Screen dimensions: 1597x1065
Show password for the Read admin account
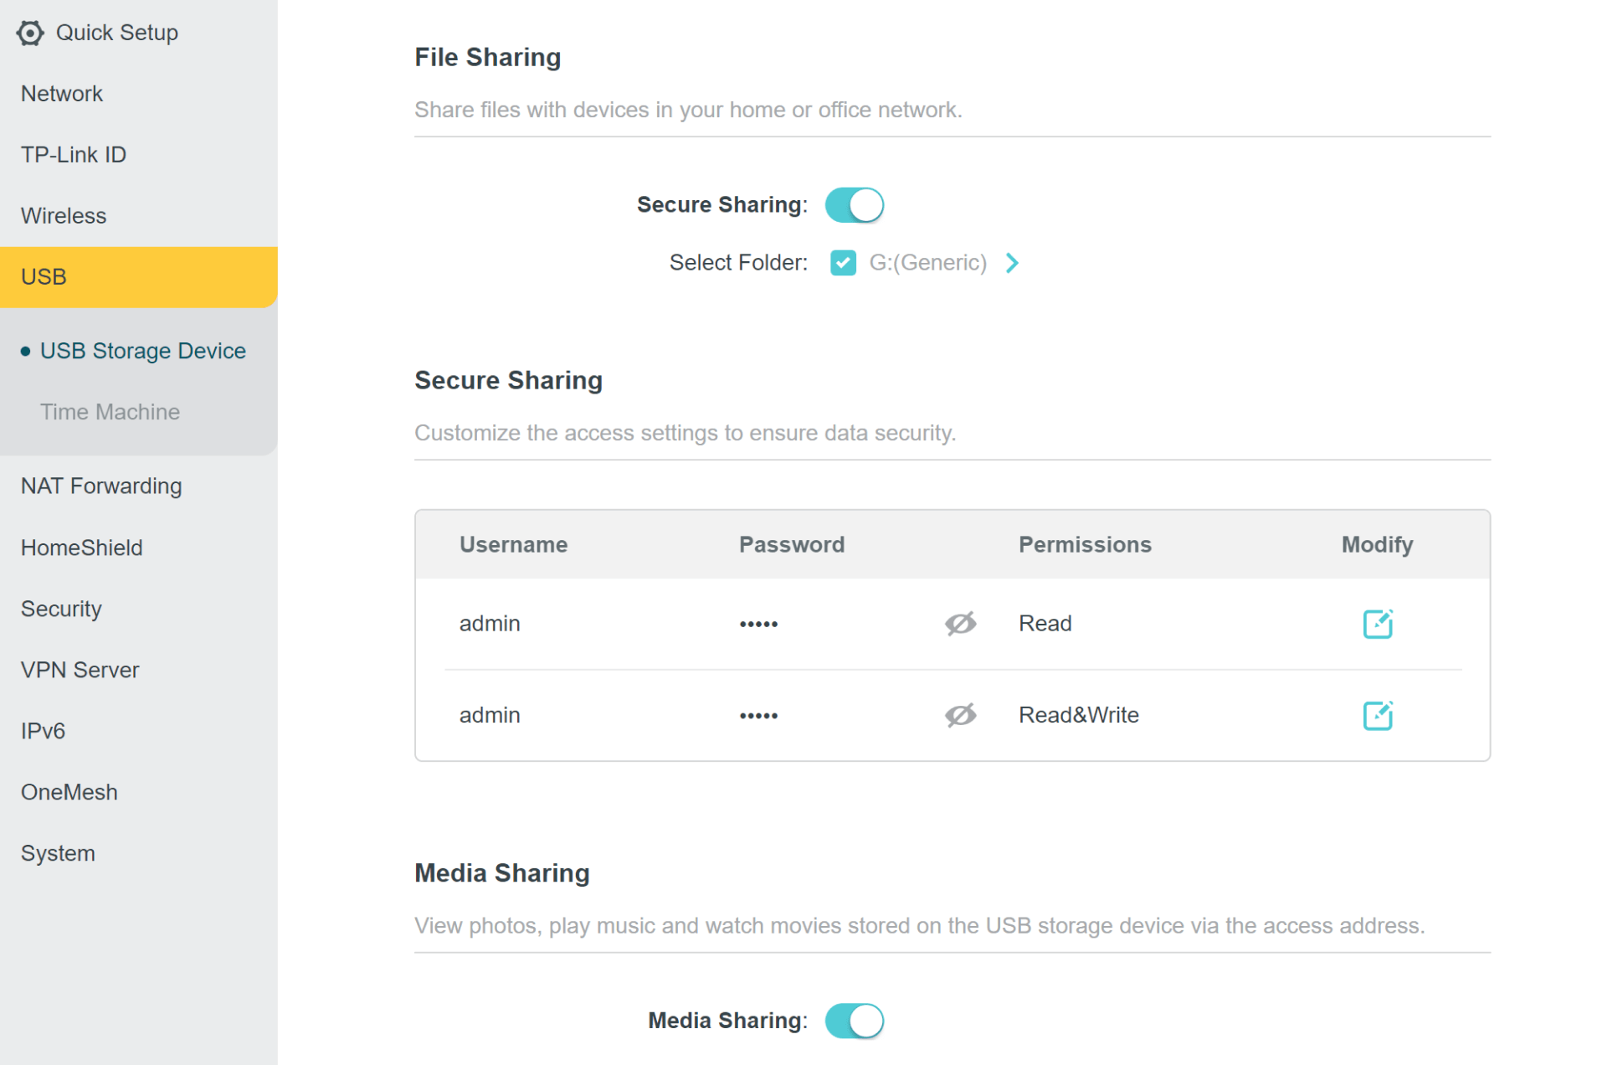pos(959,624)
